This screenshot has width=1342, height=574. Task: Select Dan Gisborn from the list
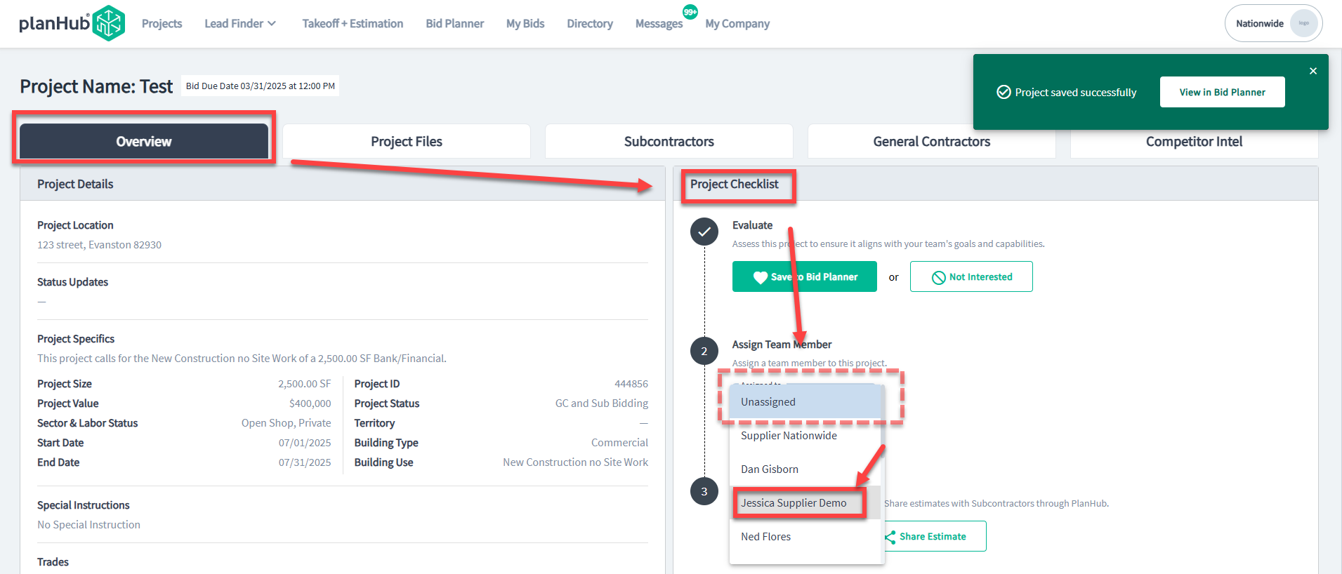[805, 469]
